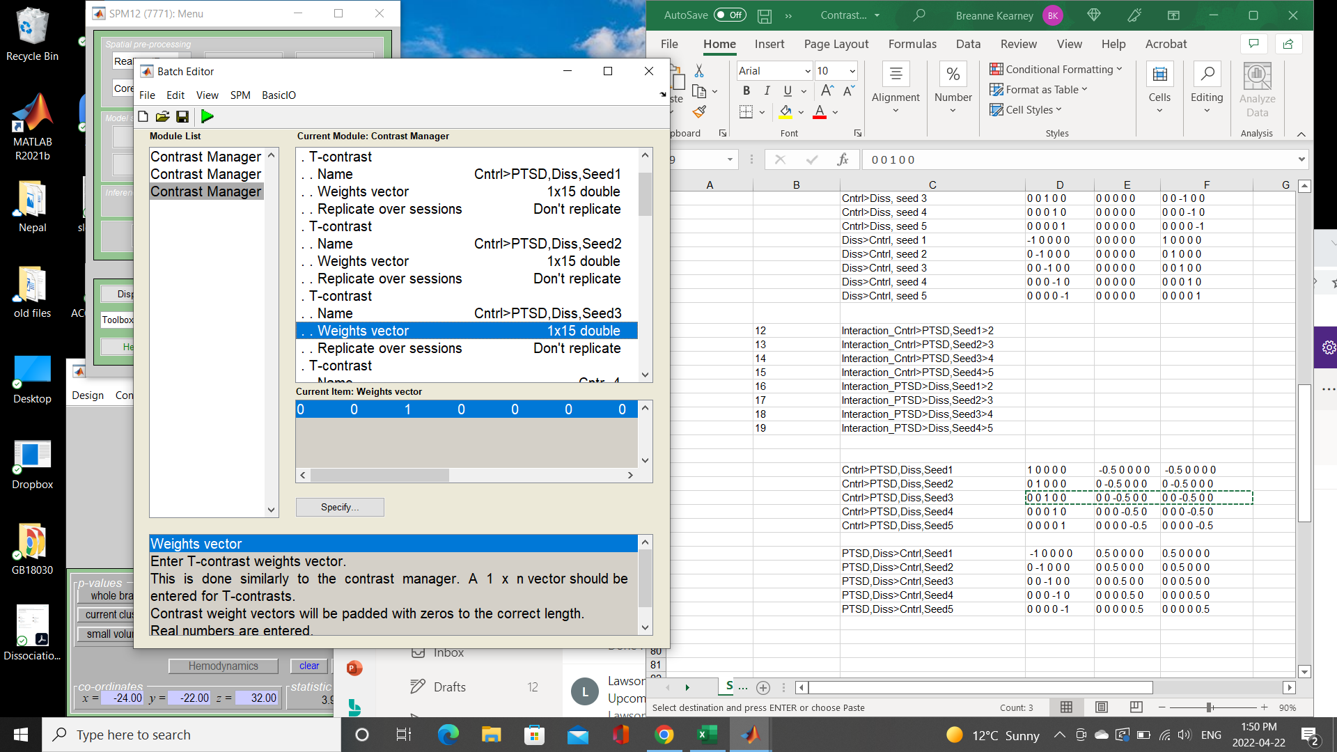Toggle italic formatting in Excel
Image resolution: width=1337 pixels, height=752 pixels.
pos(767,91)
